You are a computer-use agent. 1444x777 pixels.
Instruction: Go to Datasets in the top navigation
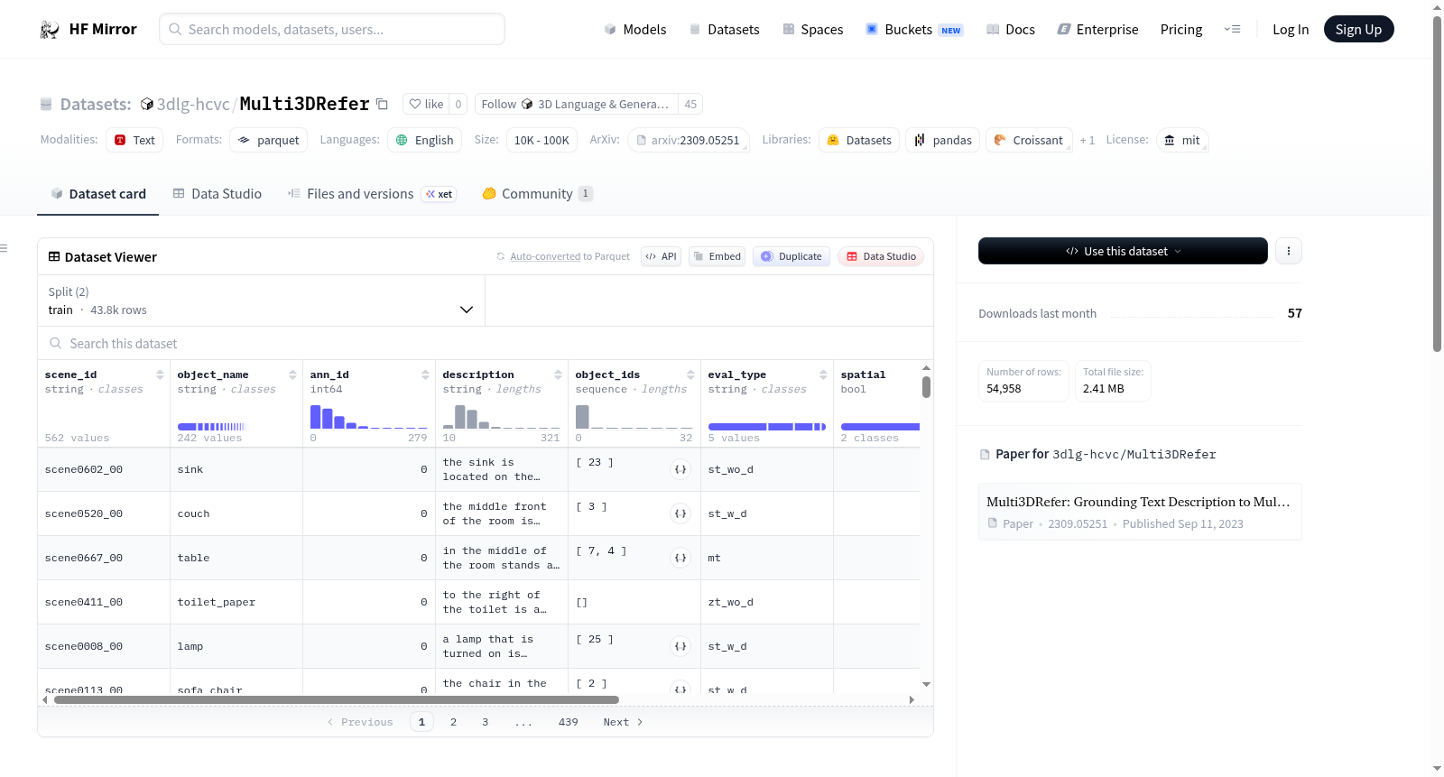coord(725,30)
